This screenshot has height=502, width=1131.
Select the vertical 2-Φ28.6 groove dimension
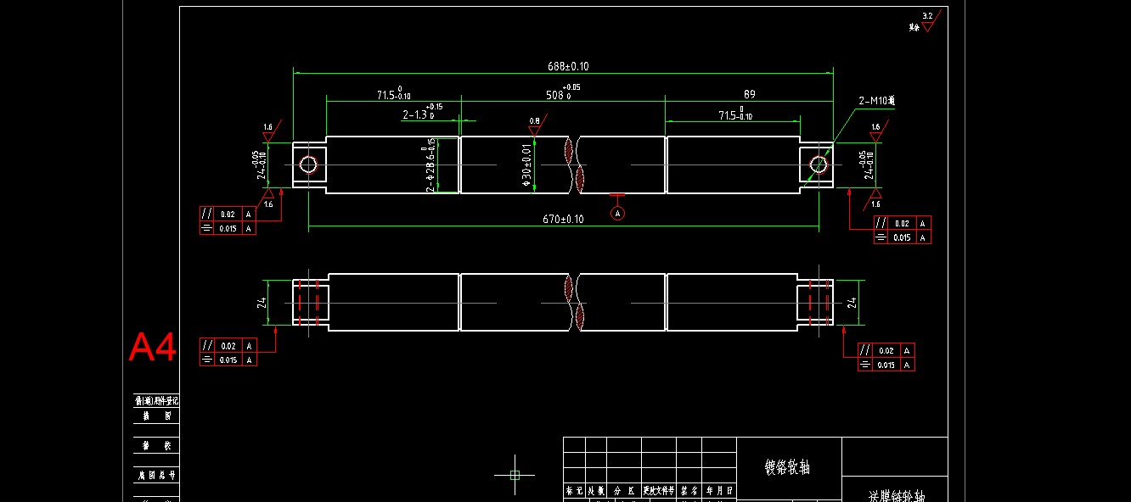click(x=431, y=165)
